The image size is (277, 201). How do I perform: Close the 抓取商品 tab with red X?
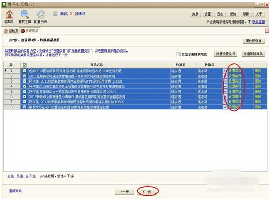pyautogui.click(x=267, y=31)
